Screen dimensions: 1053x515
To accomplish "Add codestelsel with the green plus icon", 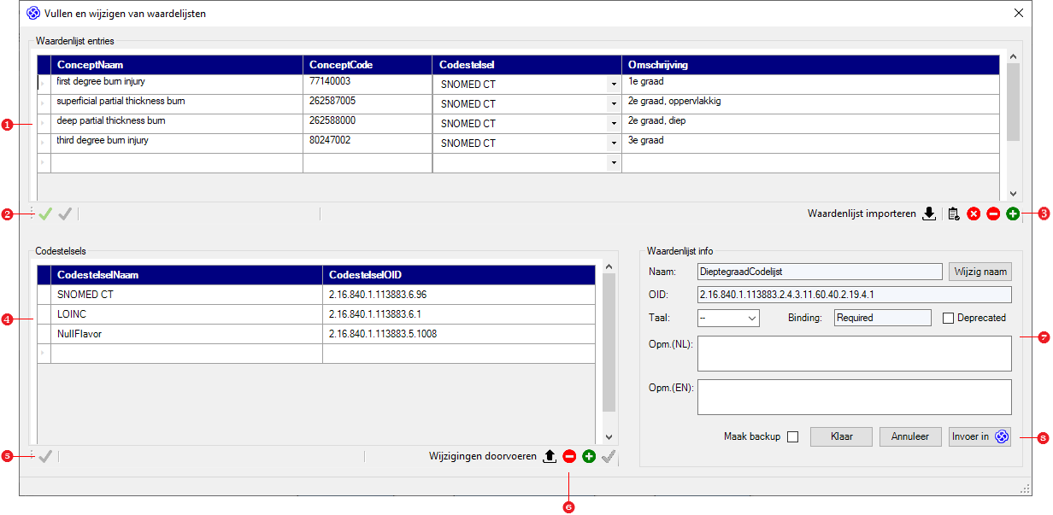I will coord(589,456).
